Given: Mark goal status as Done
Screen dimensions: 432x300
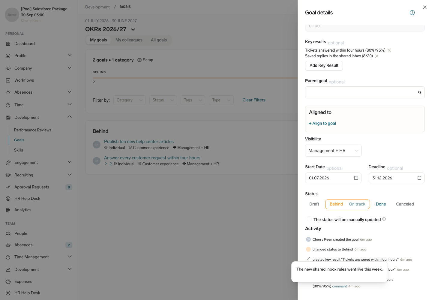Looking at the screenshot, I should [381, 204].
